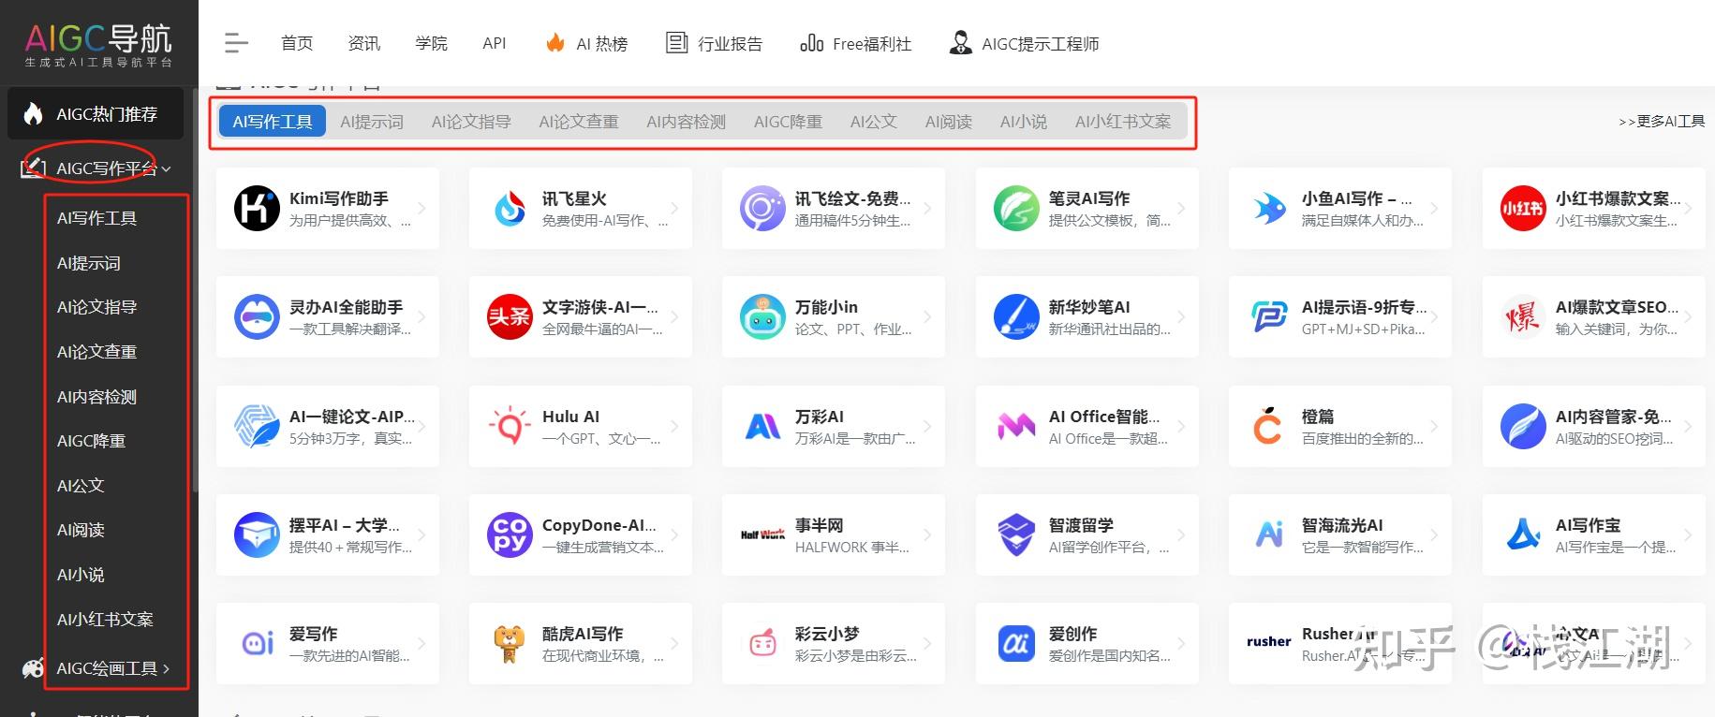Open the CopyDone purple logo icon
Screen dimensions: 1715x717
510,534
